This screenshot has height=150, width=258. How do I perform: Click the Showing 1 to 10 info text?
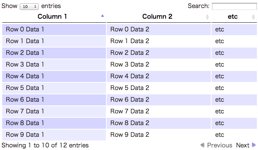coord(45,145)
